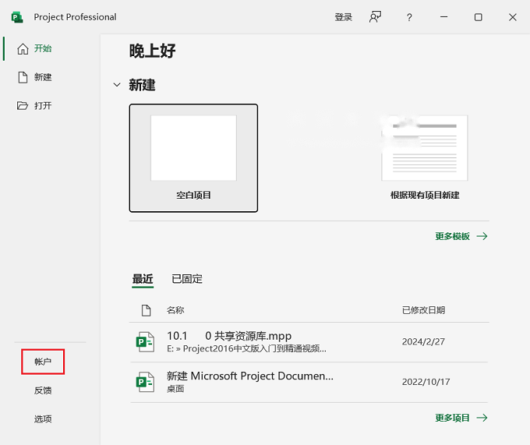Click the feedback person icon in title bar
530x445 pixels.
coord(375,17)
